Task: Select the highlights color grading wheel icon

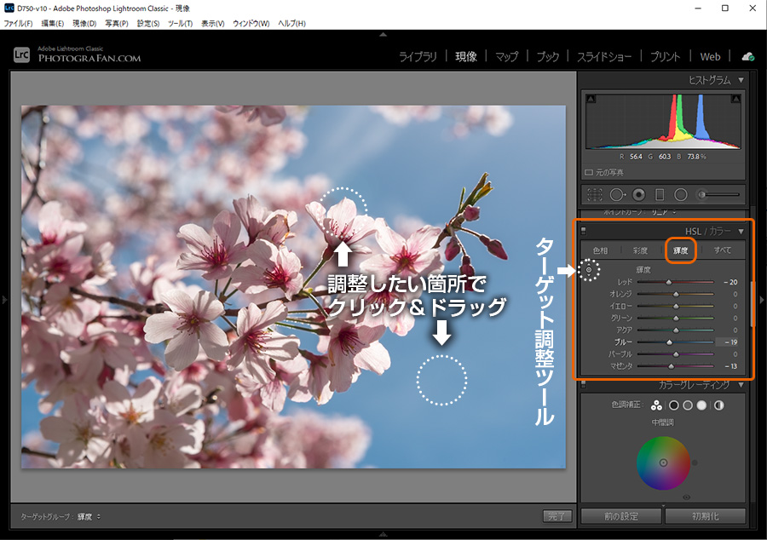Action: click(x=701, y=405)
